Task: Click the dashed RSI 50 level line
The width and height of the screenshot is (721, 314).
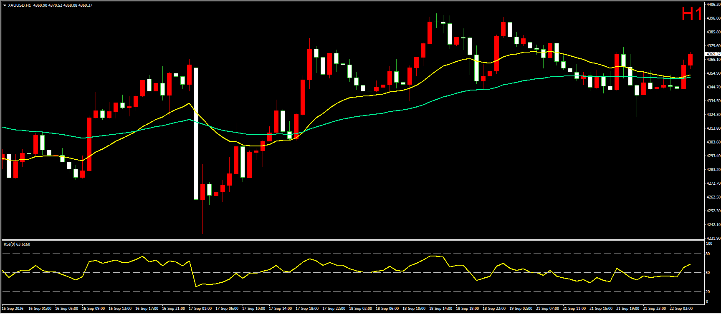Action: 353,273
